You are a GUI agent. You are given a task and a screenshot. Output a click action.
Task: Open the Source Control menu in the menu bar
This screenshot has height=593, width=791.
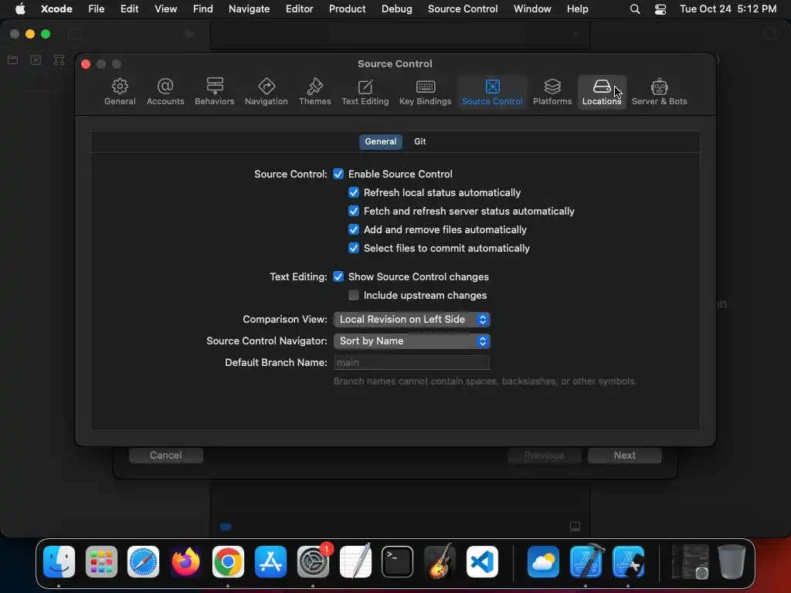463,9
